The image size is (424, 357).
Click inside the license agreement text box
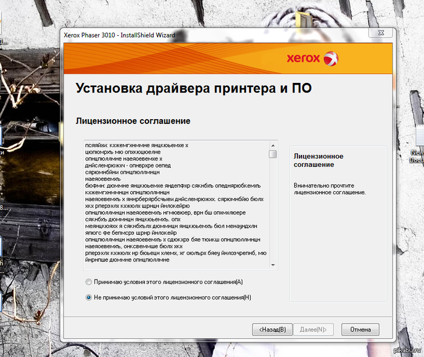(x=176, y=206)
